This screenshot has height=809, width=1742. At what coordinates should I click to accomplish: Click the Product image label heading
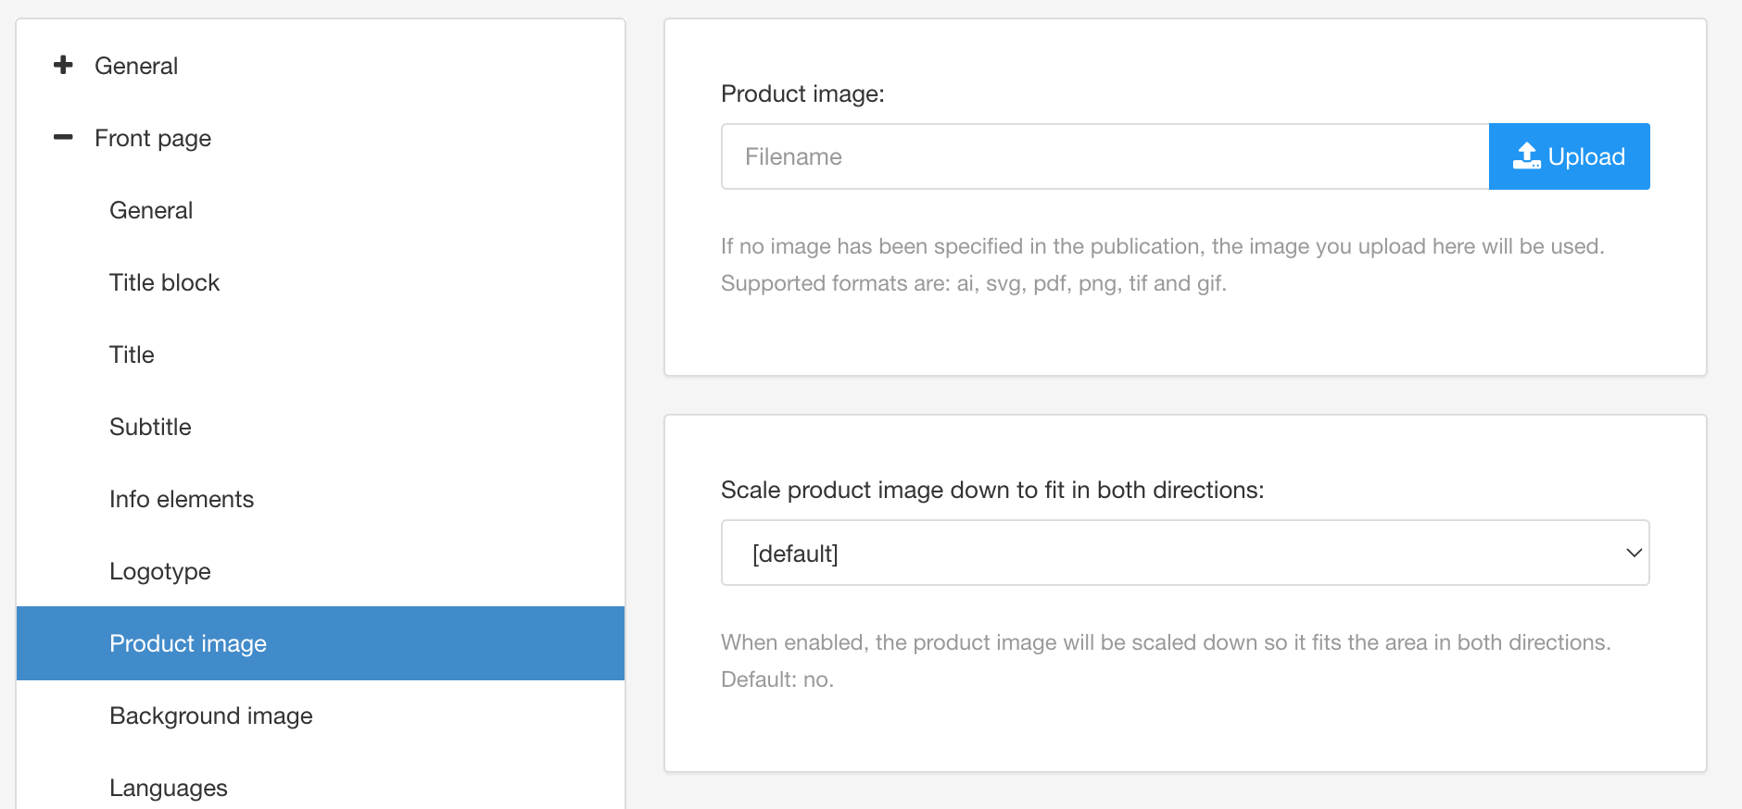click(x=802, y=93)
